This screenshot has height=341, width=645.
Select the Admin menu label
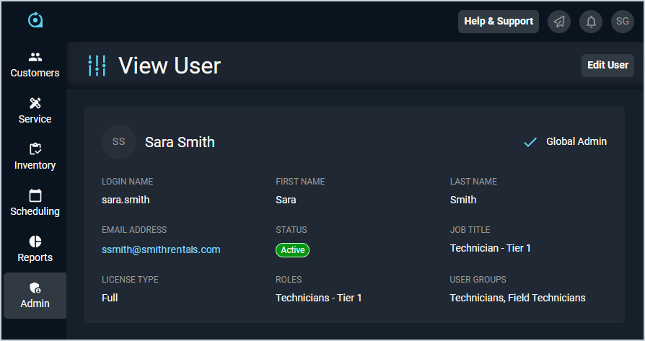(35, 304)
